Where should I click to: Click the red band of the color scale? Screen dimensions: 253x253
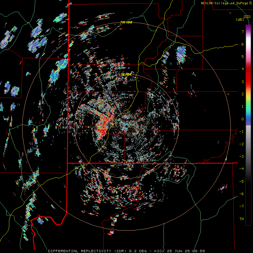pos(248,75)
